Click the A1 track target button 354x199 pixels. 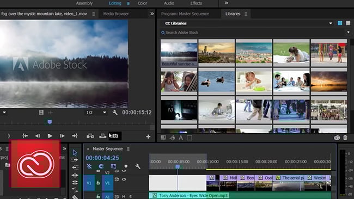click(107, 196)
